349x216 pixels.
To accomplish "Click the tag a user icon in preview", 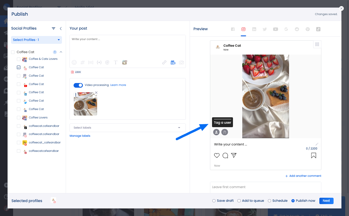I will (x=216, y=132).
